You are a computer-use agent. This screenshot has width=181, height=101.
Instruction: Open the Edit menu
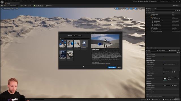(9, 1)
